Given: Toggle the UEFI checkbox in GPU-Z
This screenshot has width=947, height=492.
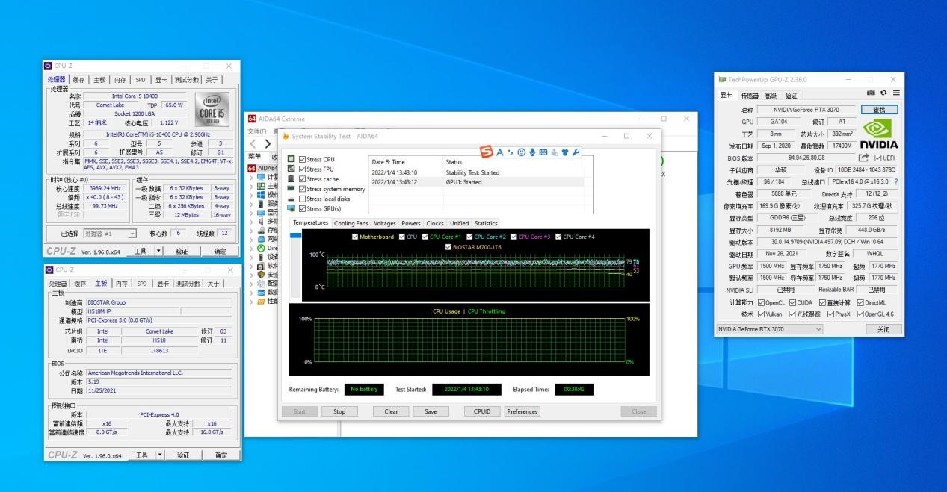Looking at the screenshot, I should point(878,158).
